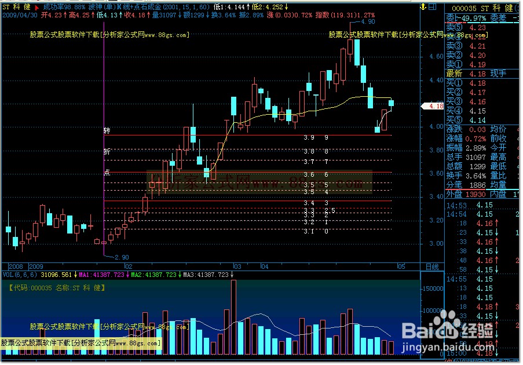Click the 3.9 9 level label

316,138
